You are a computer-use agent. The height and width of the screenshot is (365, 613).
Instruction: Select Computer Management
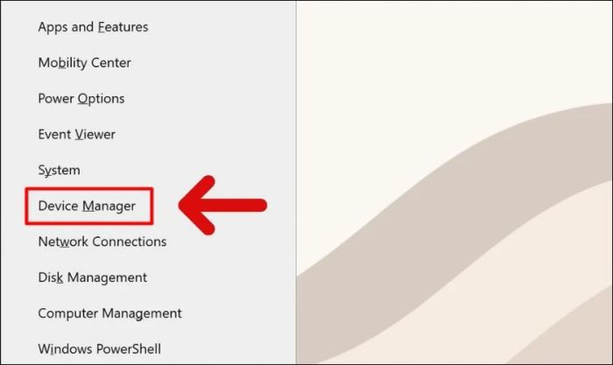pyautogui.click(x=109, y=313)
